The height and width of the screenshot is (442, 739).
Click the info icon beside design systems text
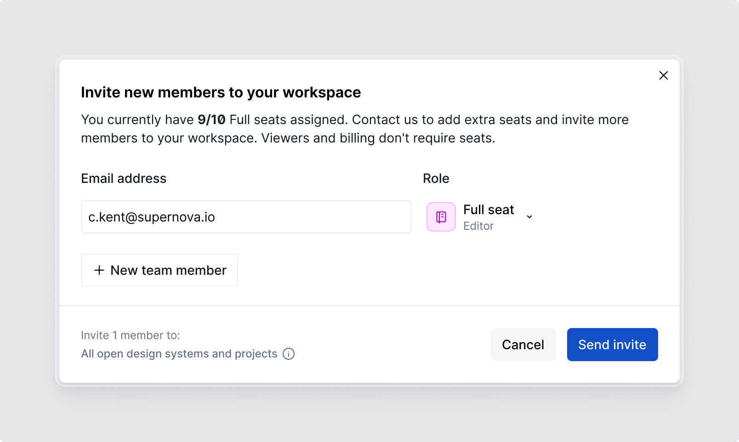coord(289,354)
